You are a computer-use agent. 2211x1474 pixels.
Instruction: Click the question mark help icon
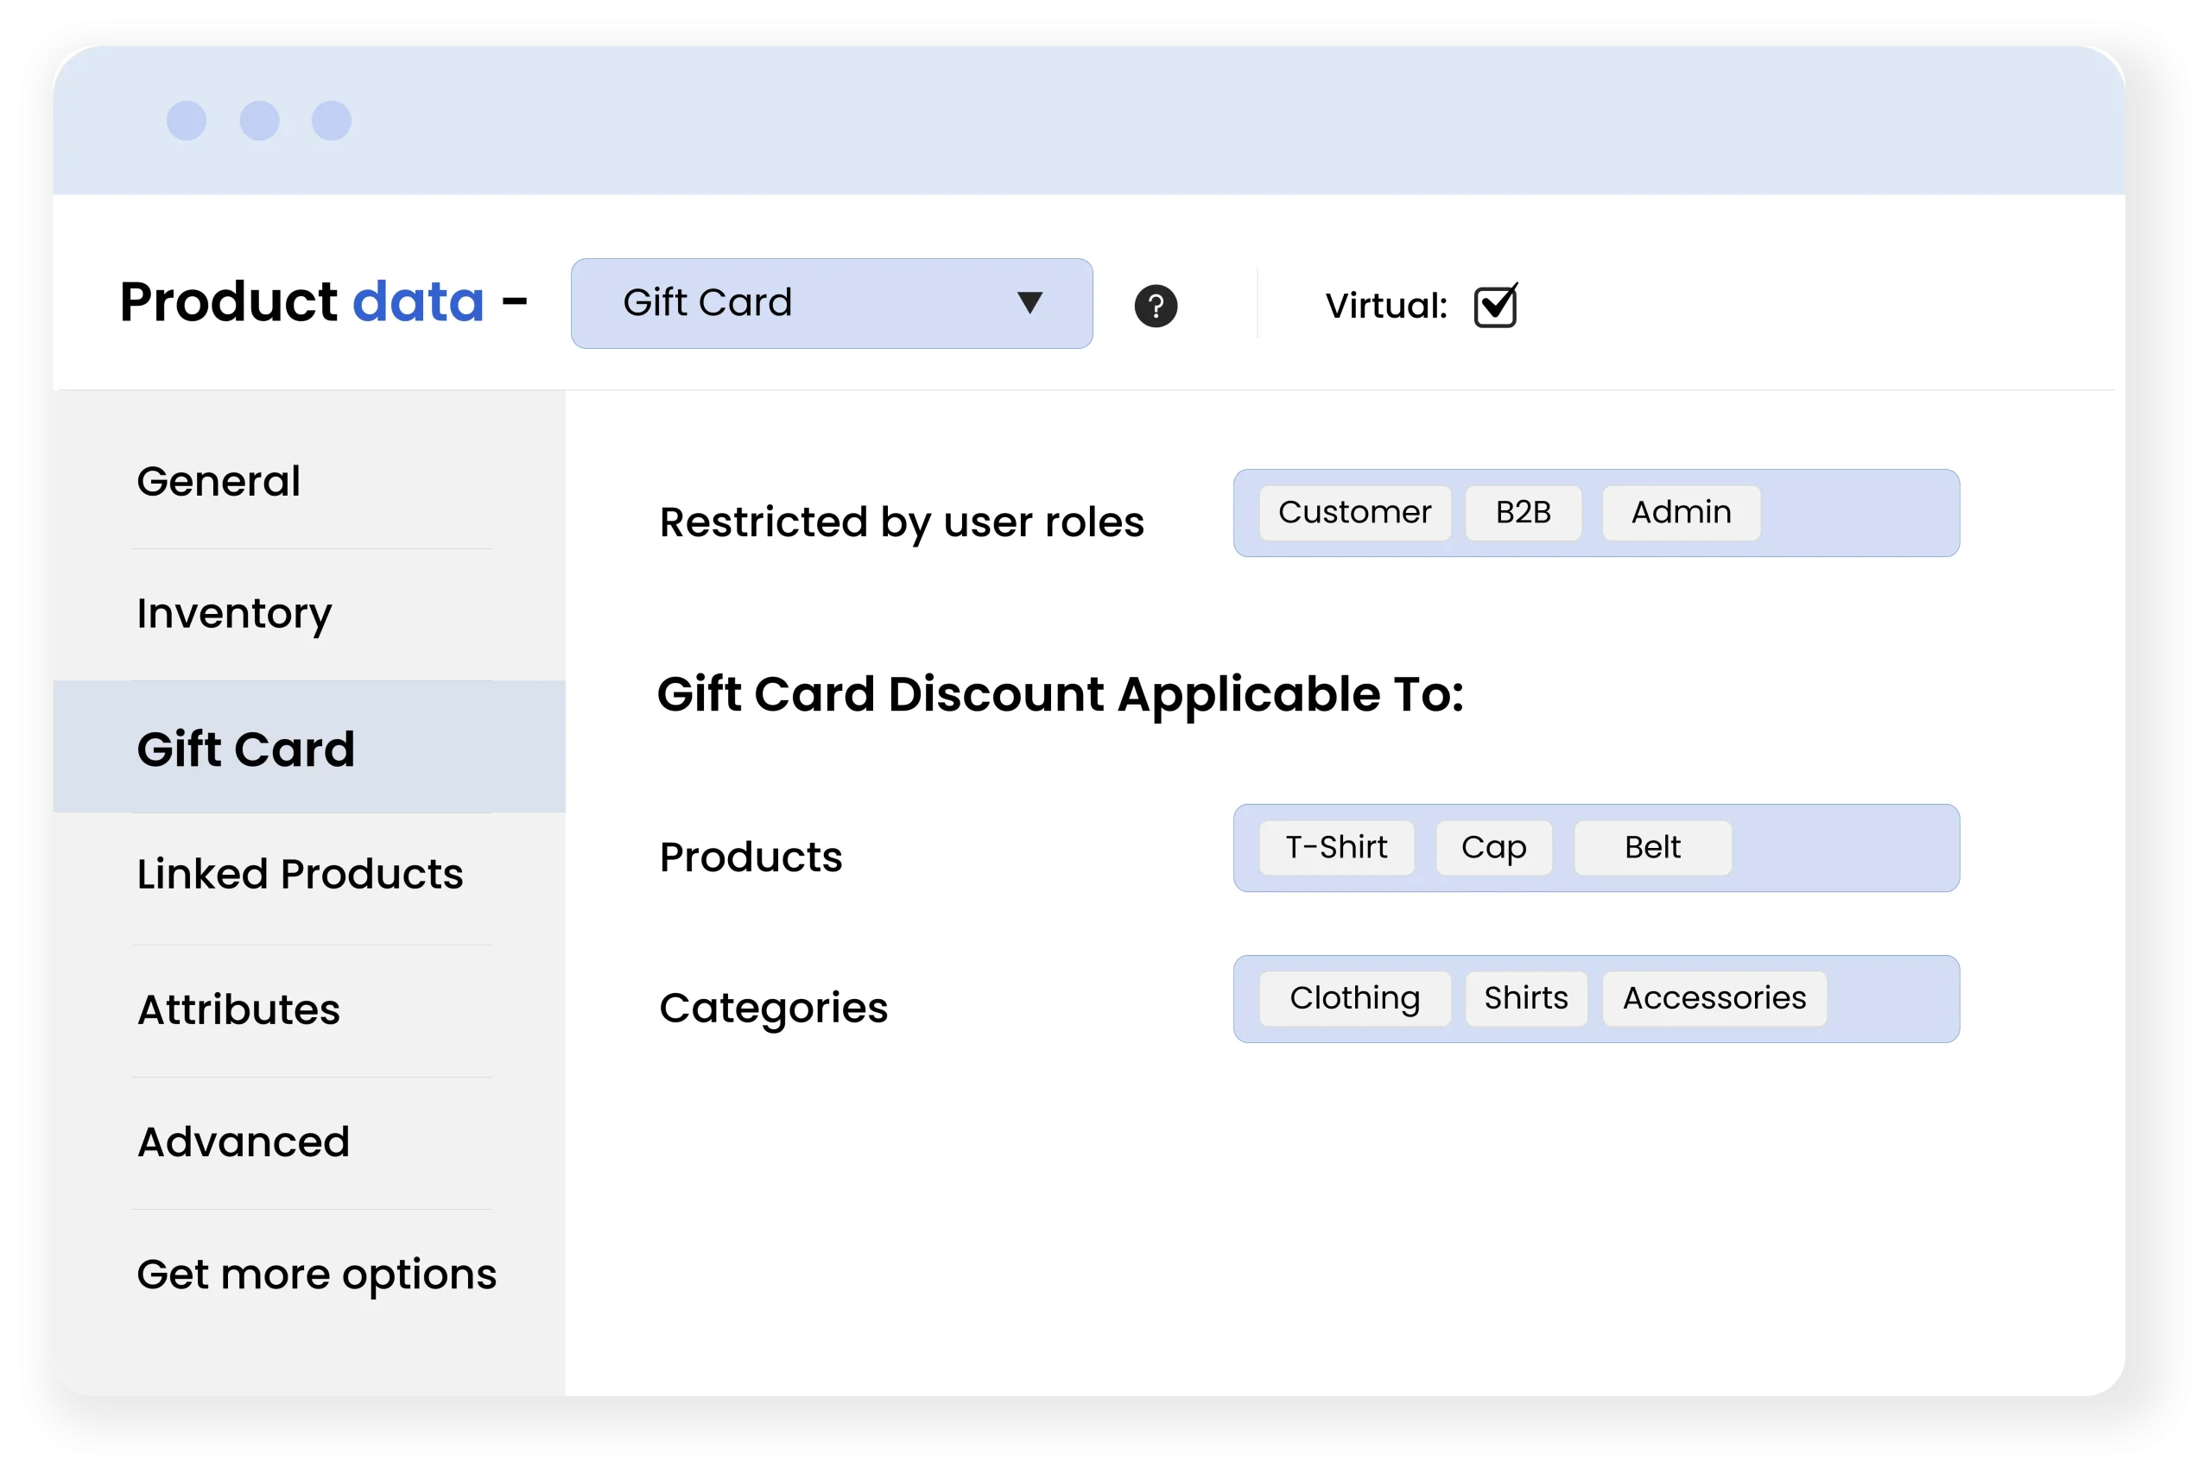point(1156,306)
